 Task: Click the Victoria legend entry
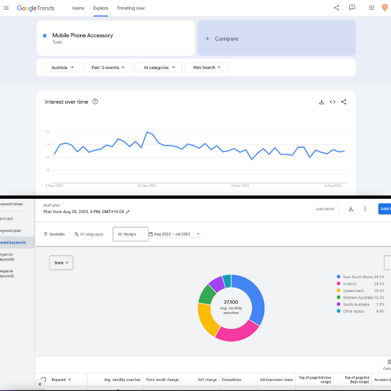[x=360, y=283]
